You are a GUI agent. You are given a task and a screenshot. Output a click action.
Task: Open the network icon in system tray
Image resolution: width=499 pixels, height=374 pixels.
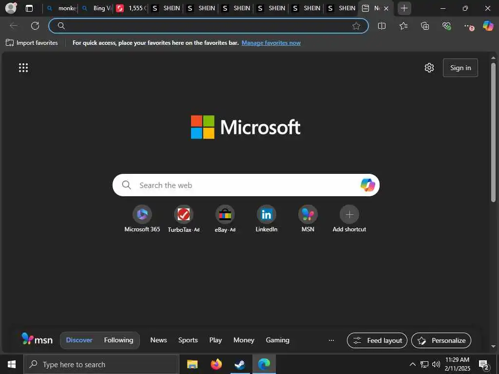[424, 364]
